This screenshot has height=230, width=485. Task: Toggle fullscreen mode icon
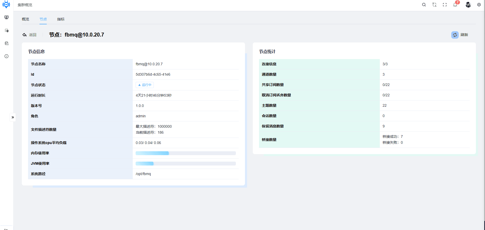pyautogui.click(x=445, y=5)
